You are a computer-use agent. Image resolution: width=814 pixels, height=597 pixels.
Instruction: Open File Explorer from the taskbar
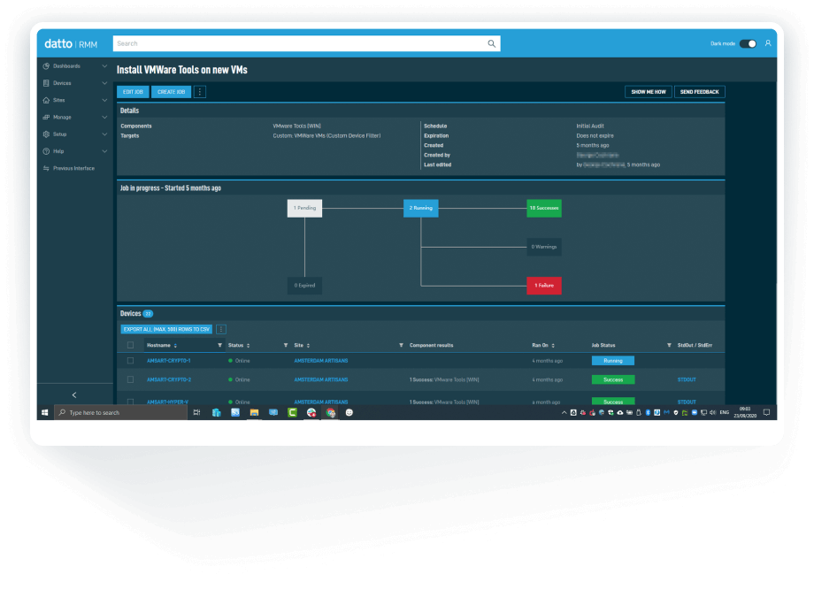click(254, 413)
